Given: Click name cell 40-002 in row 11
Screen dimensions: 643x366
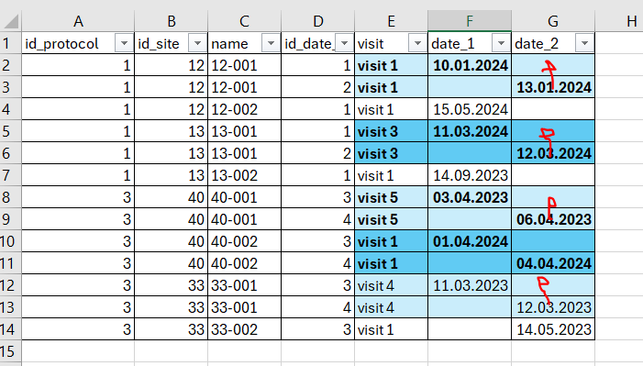Looking at the screenshot, I should point(244,263).
